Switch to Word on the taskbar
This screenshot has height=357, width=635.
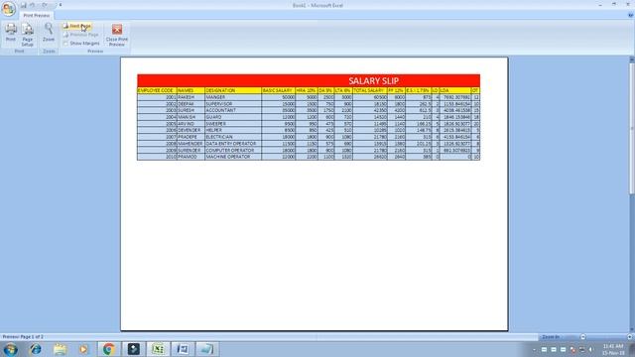183,349
